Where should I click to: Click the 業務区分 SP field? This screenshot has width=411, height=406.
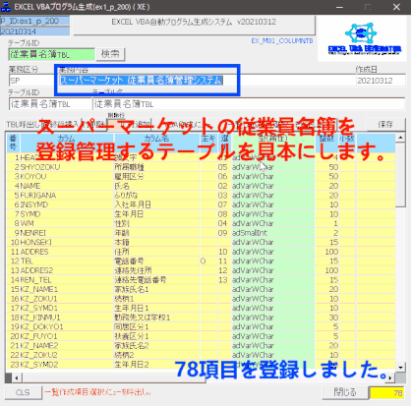pos(31,81)
